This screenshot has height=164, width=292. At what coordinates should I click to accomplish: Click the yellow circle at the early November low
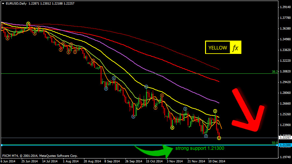[x=172, y=128]
